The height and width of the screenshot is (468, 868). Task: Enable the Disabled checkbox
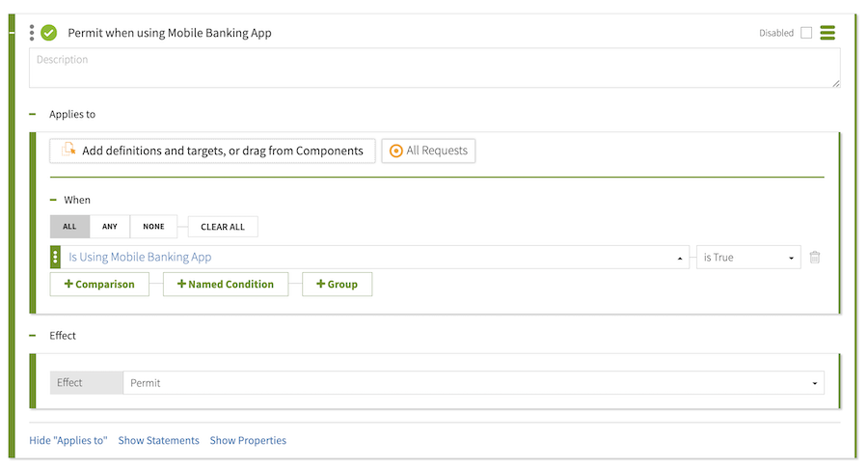click(806, 33)
